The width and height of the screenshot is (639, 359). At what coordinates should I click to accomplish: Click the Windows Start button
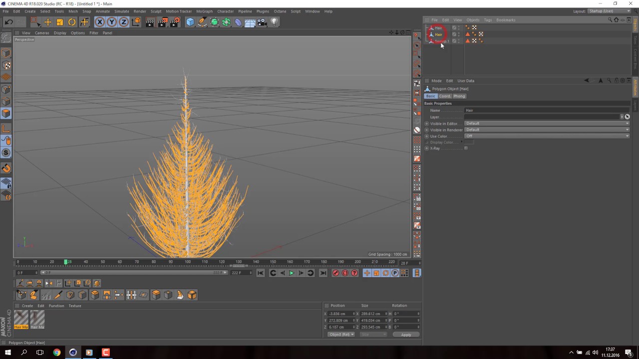point(8,353)
